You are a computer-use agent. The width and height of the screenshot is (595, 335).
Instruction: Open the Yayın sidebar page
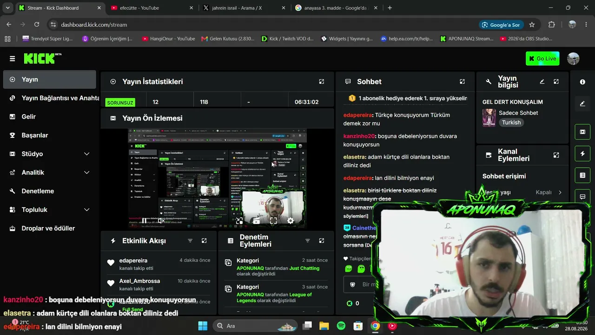[x=49, y=80]
